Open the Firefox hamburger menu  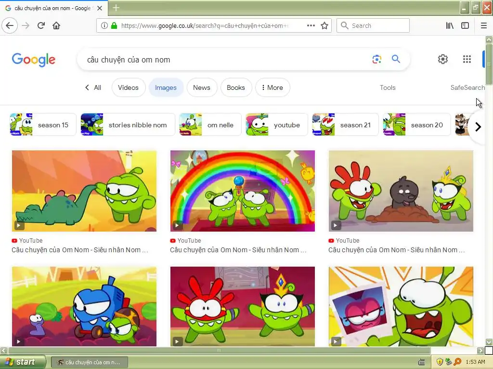click(x=484, y=25)
